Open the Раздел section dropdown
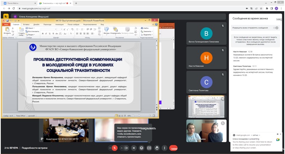This screenshot has height=154, width=285. [30, 34]
